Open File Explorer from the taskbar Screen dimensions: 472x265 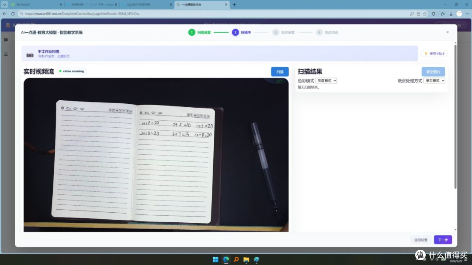point(246,259)
